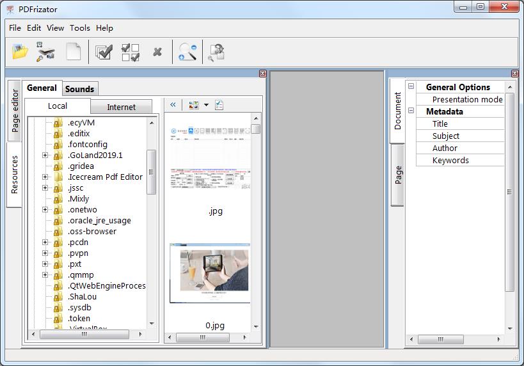
Task: Click the scanner acquire images icon
Action: (x=46, y=51)
